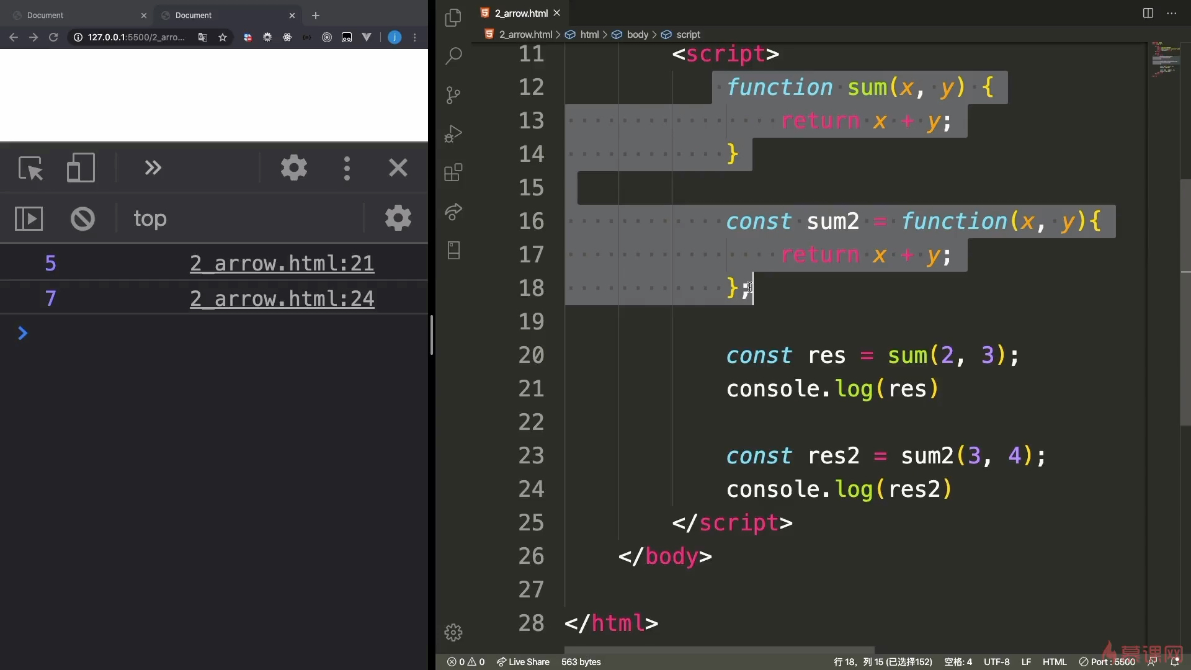
Task: Open the VS Code Search view
Action: tap(453, 56)
